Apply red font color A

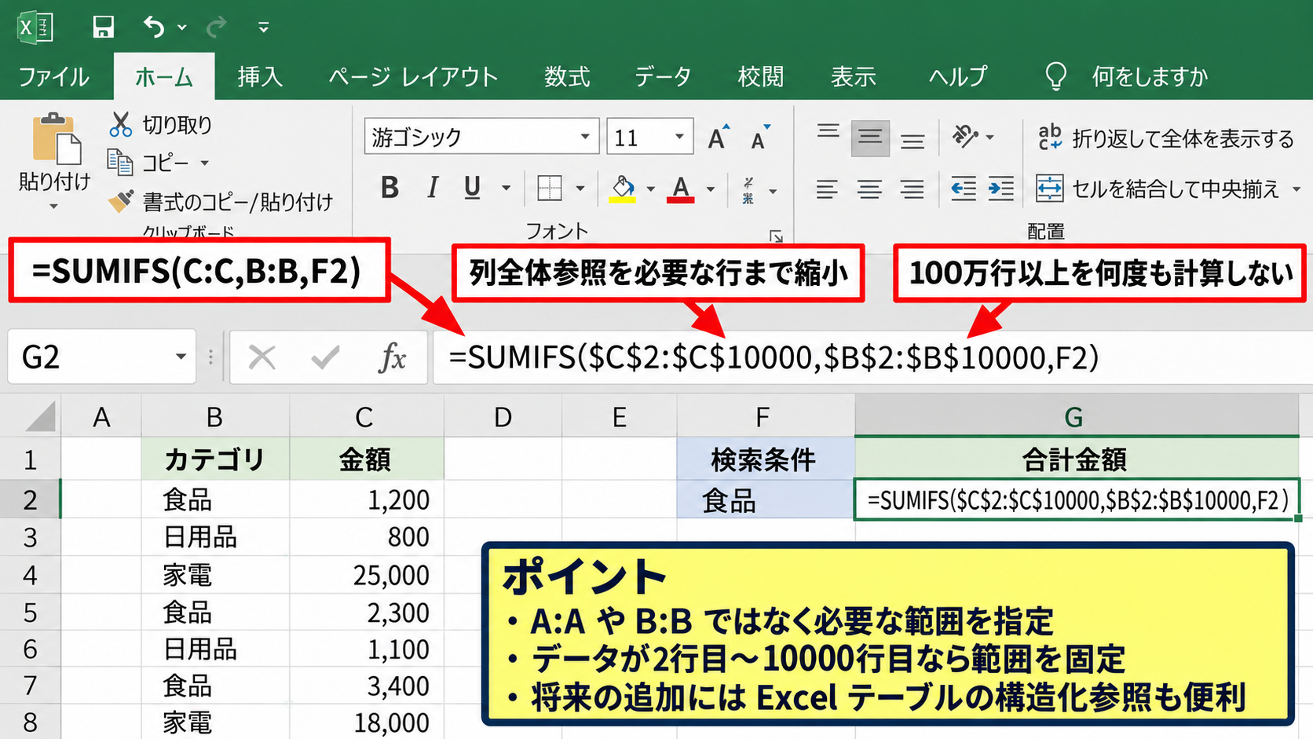[x=681, y=188]
